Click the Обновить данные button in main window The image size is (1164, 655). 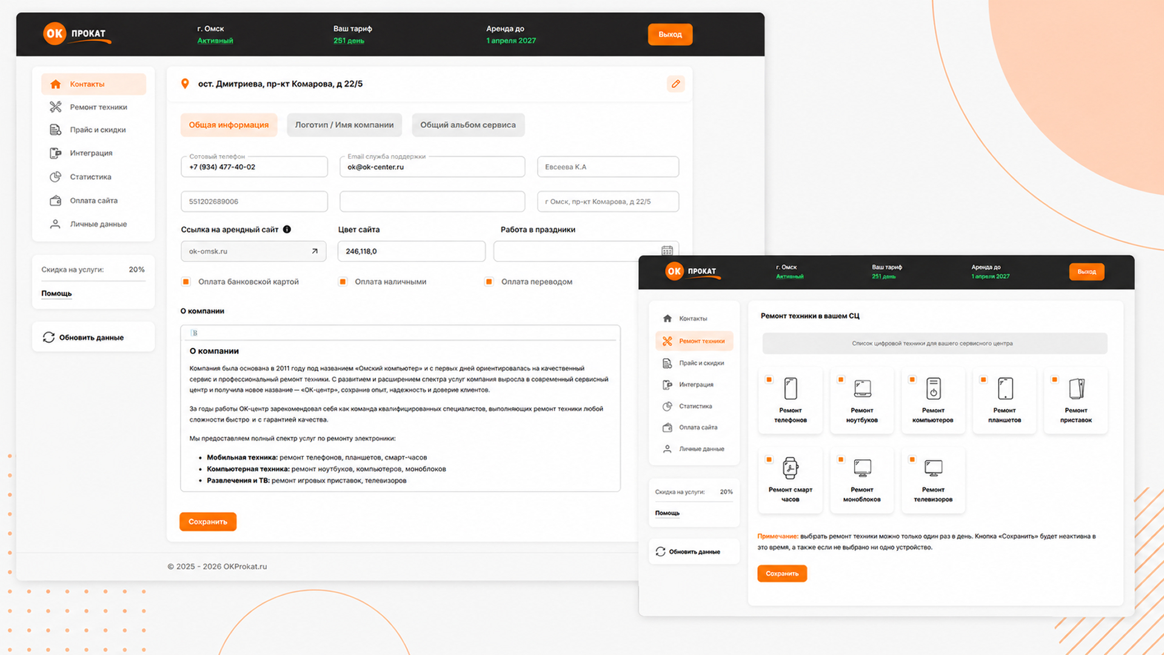click(93, 337)
